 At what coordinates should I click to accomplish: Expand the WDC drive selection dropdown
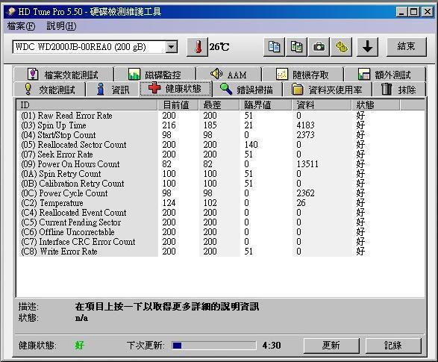[171, 47]
